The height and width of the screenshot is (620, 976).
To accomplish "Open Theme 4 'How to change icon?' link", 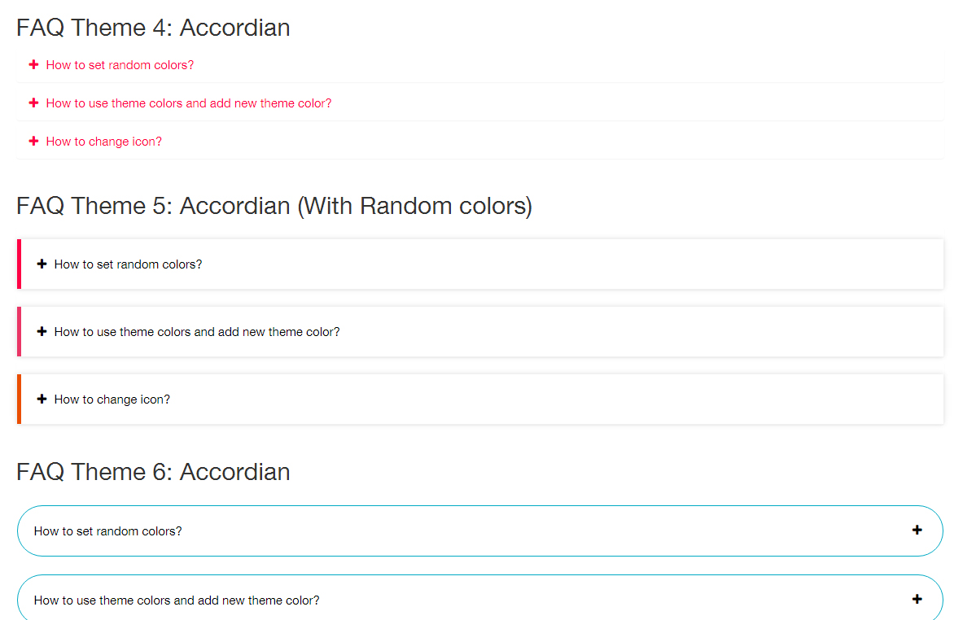I will (104, 142).
